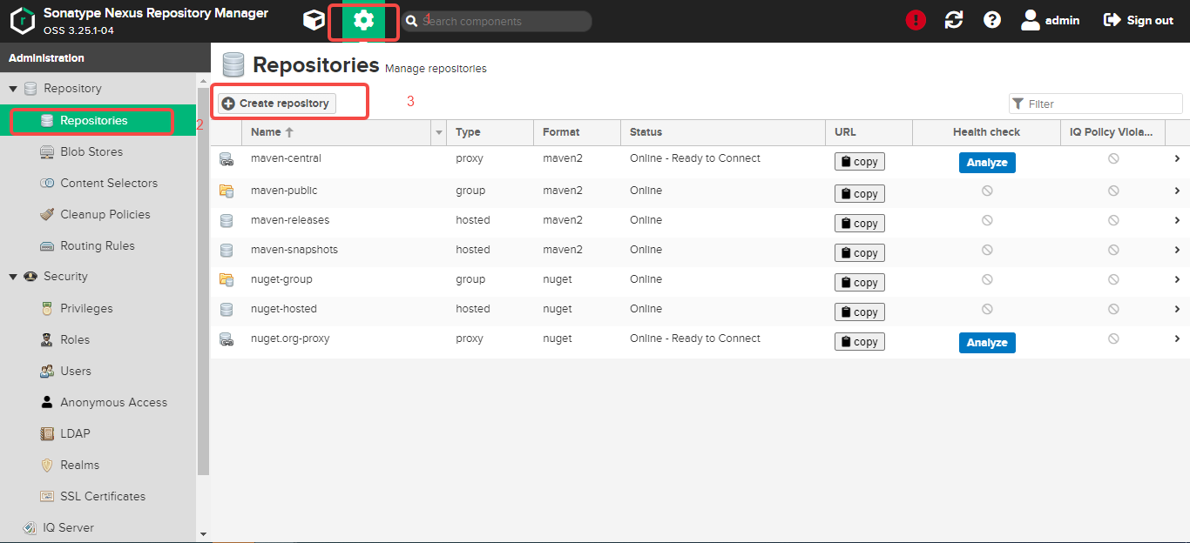Click the red system alert icon

pos(916,20)
